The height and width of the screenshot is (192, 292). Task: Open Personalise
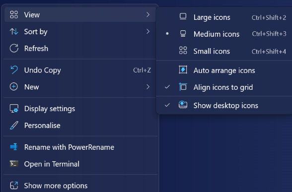click(80, 126)
